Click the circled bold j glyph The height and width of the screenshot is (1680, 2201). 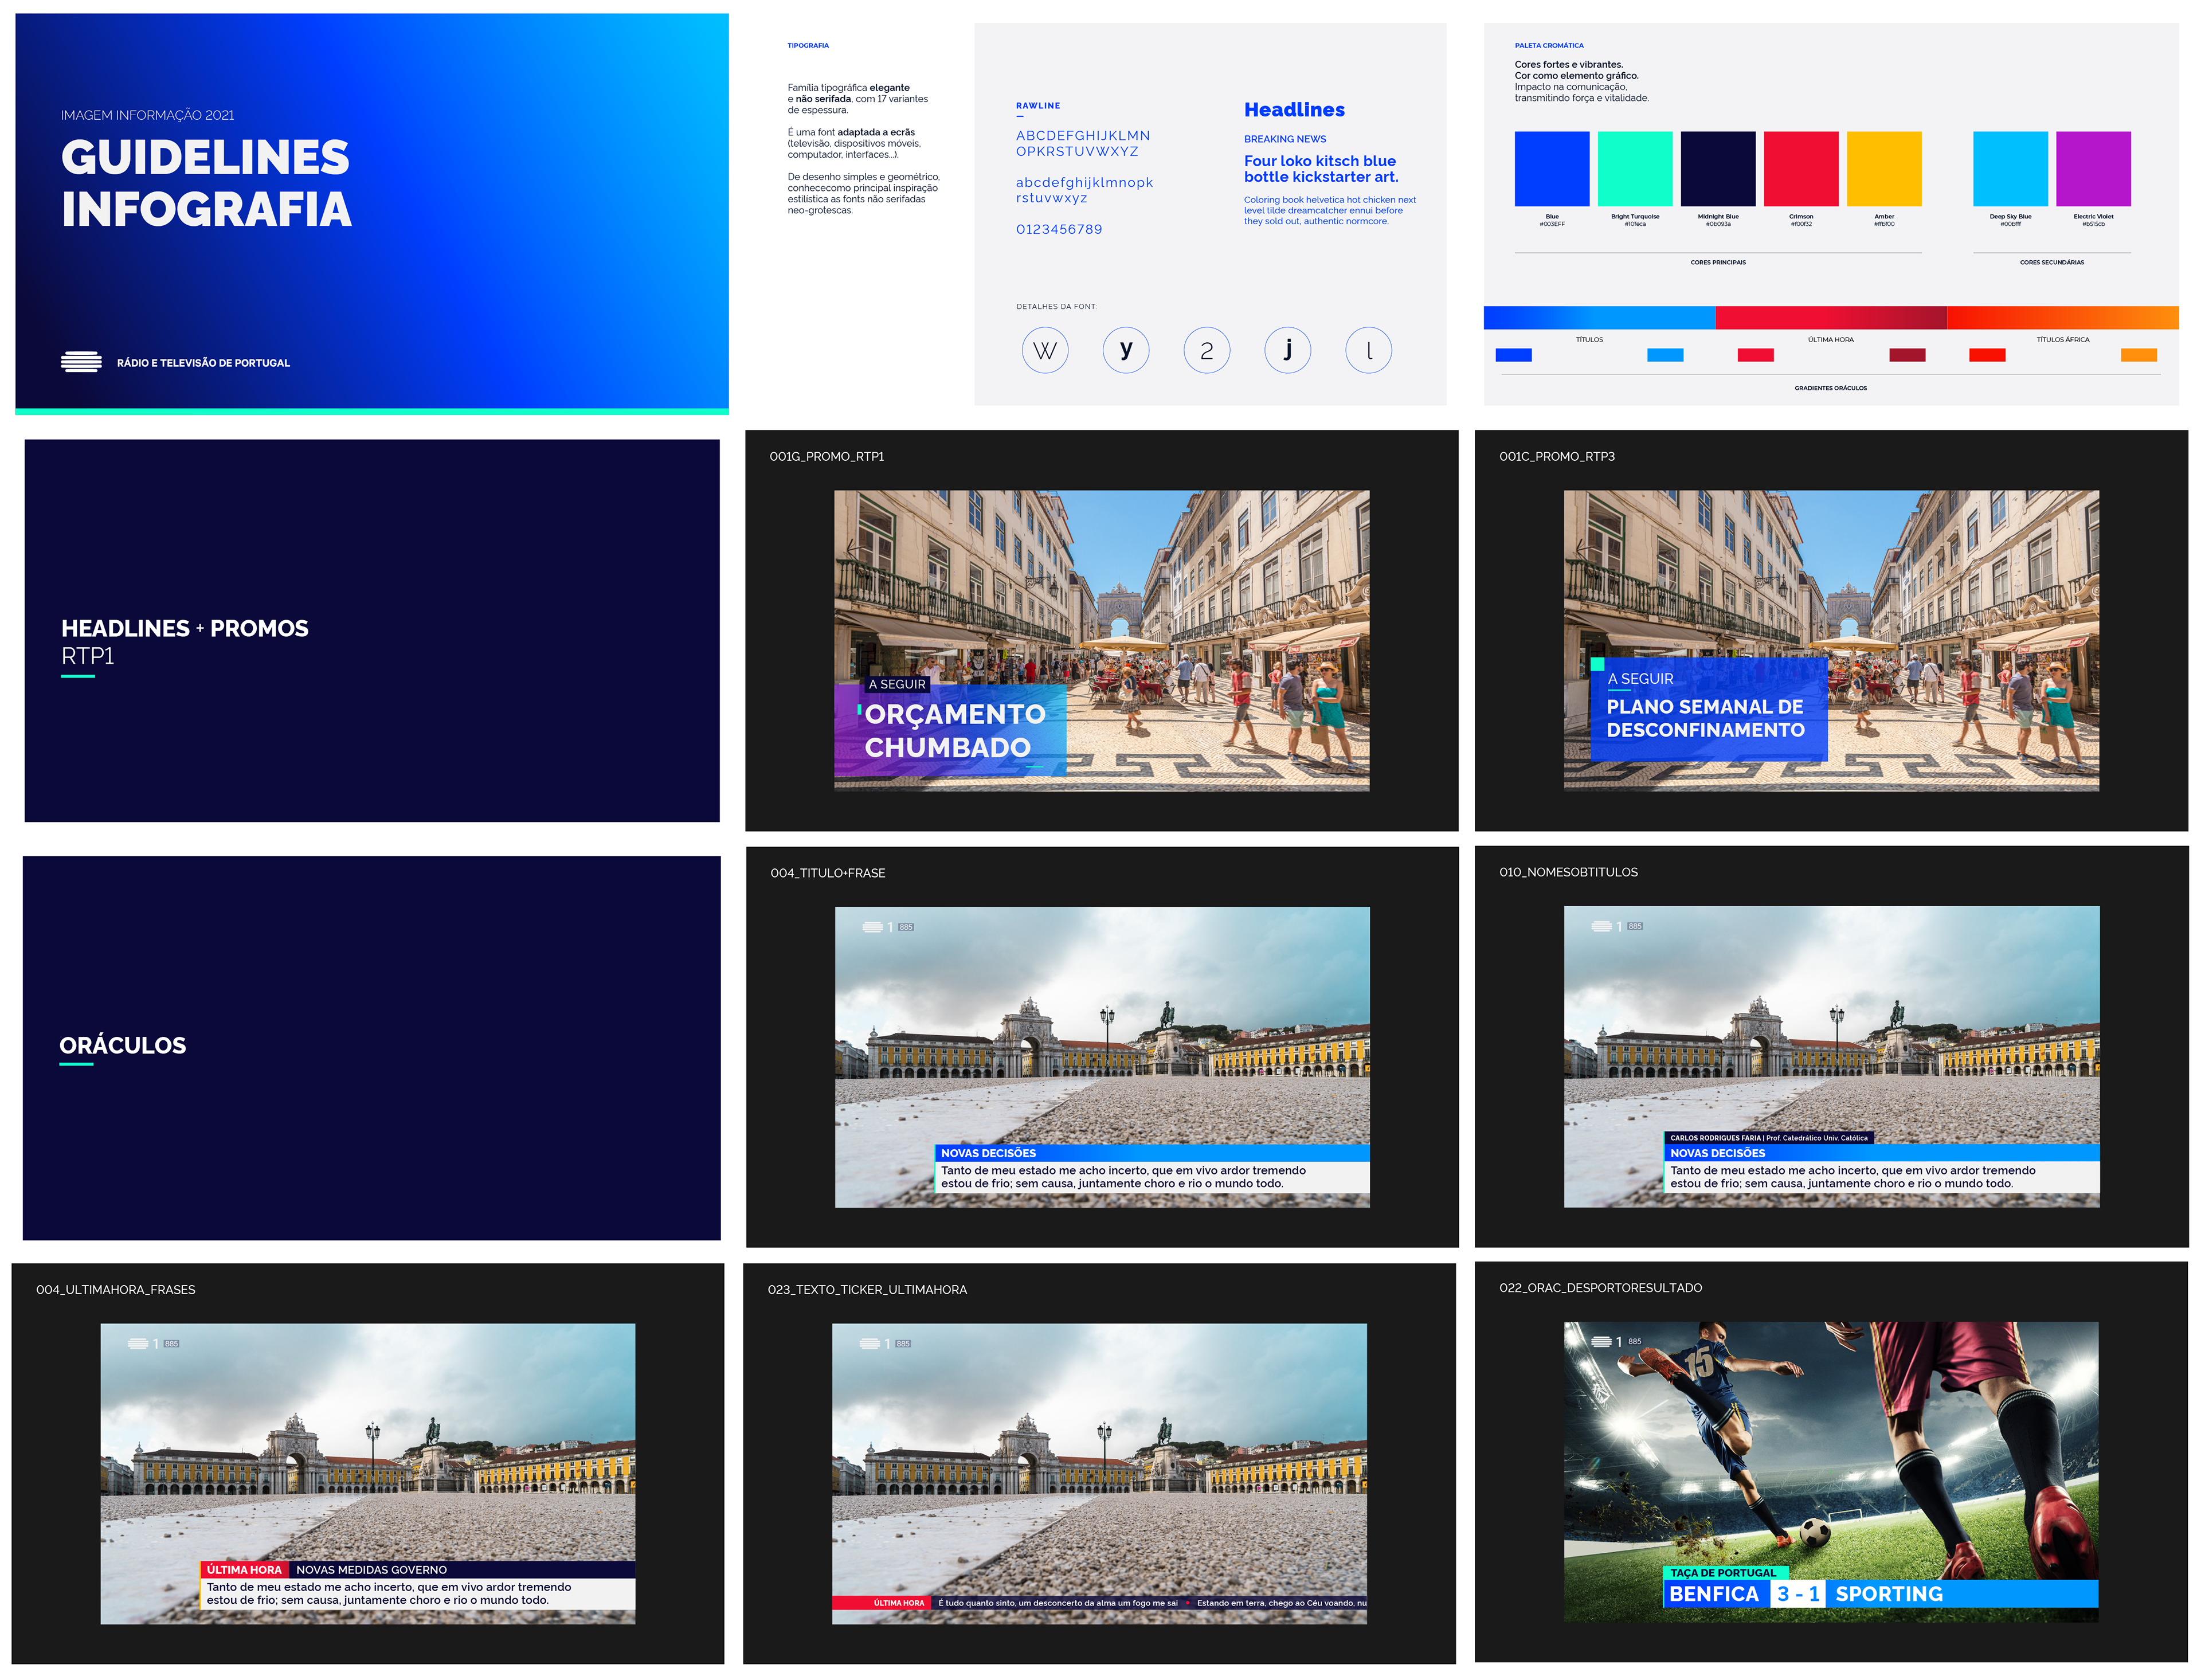click(1287, 351)
